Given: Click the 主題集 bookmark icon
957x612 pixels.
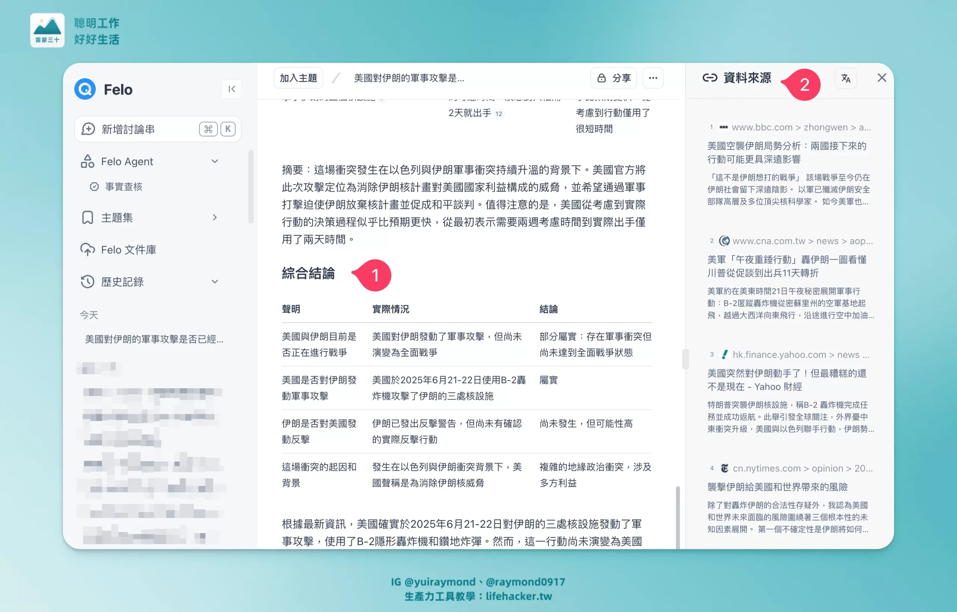Looking at the screenshot, I should (87, 218).
